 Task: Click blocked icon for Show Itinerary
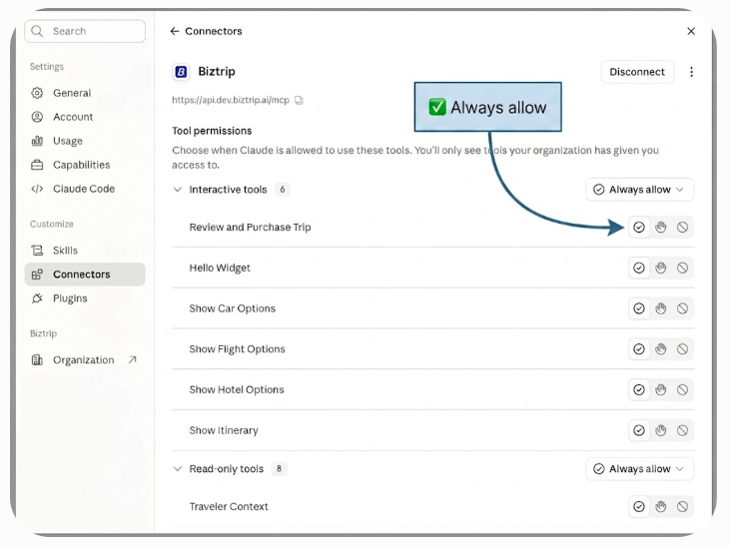point(682,430)
